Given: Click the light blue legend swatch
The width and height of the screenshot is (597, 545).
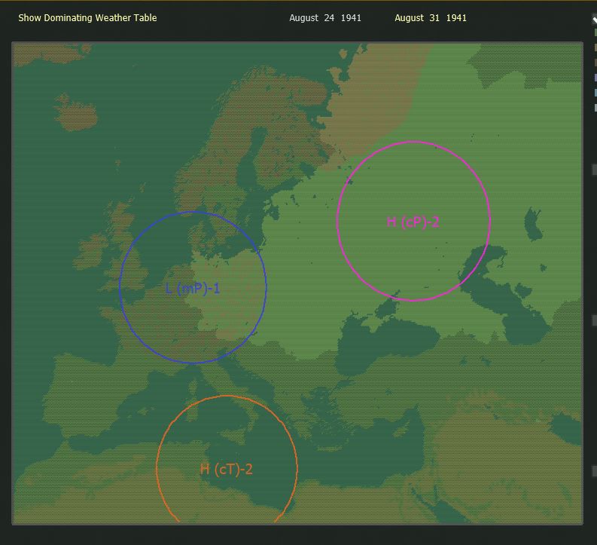Looking at the screenshot, I should click(x=595, y=93).
